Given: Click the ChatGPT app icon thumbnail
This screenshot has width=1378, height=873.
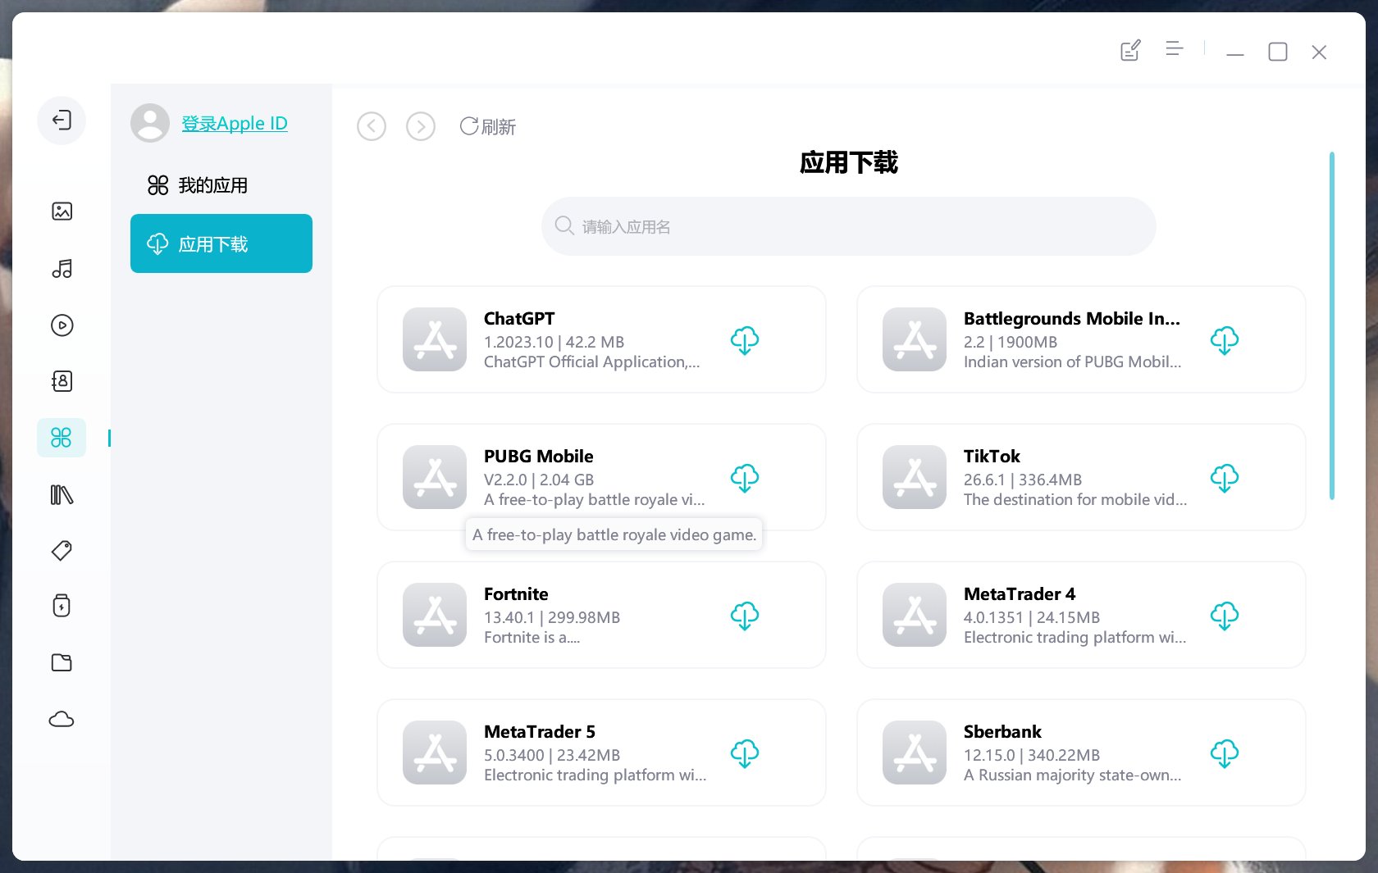Looking at the screenshot, I should point(435,339).
